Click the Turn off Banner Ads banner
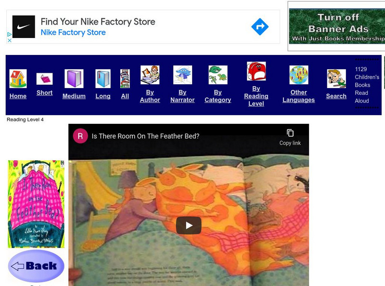385x286 pixels. [338, 26]
